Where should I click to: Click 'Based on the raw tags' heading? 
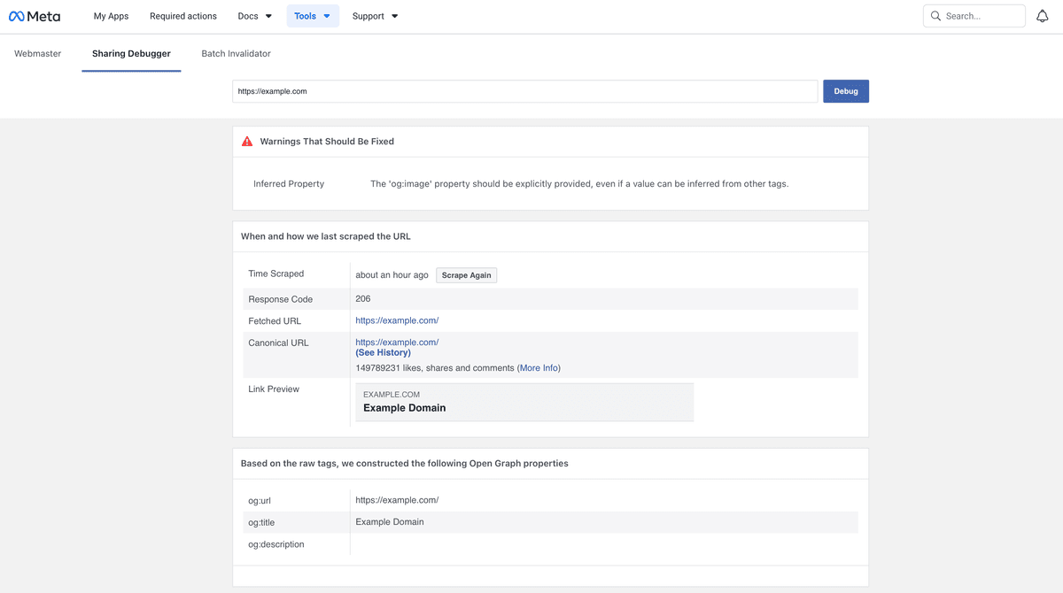tap(405, 463)
